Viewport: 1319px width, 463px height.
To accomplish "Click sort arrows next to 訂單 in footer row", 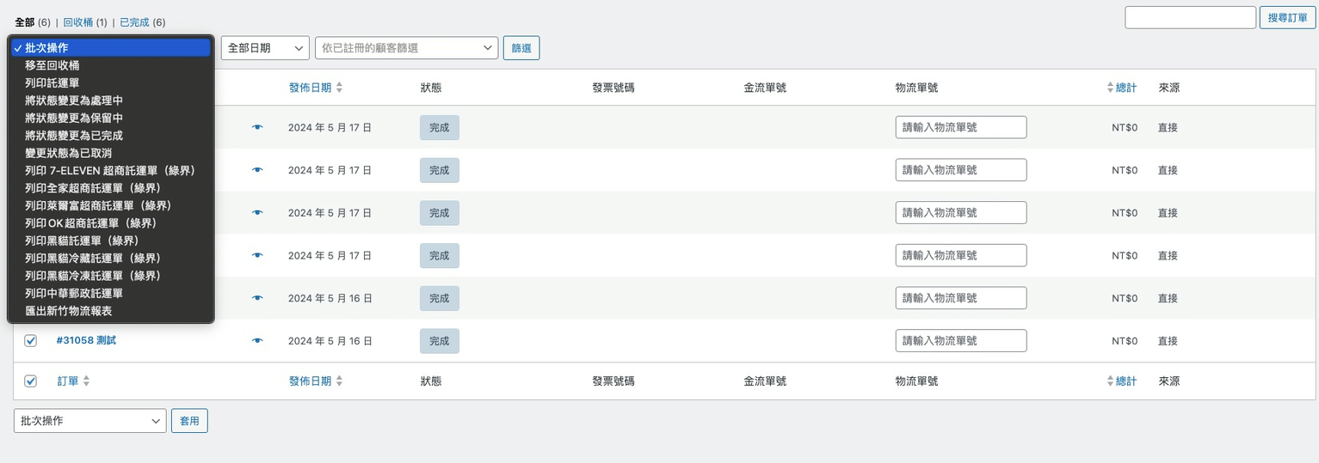I will click(86, 381).
